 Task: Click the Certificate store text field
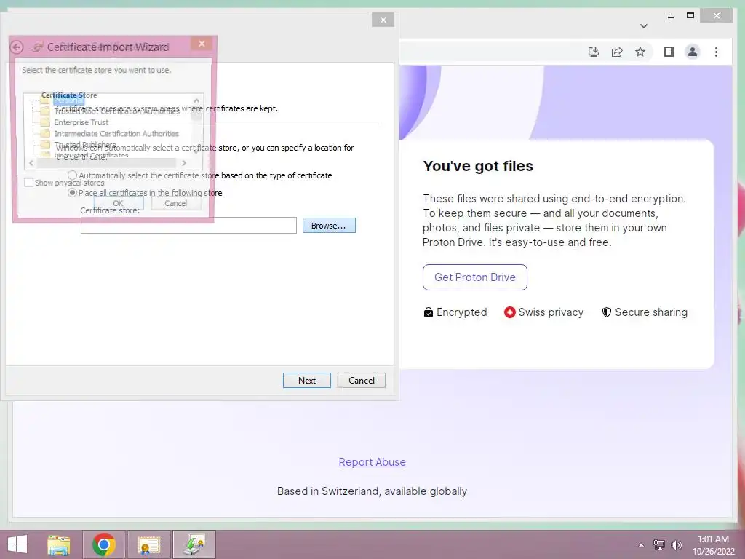coord(188,226)
